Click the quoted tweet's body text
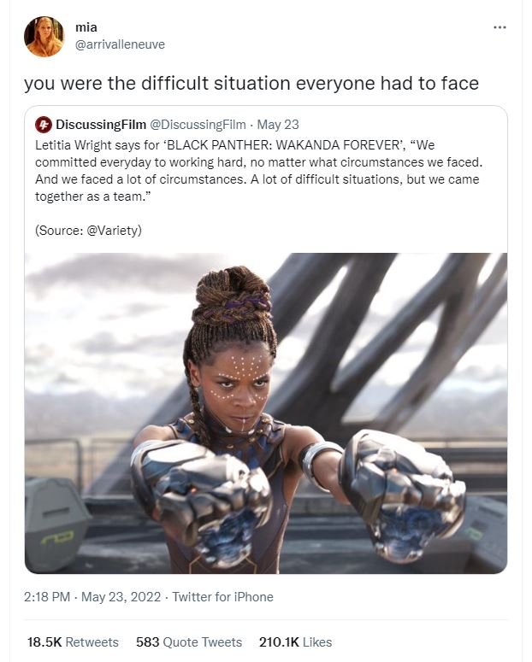532x662 pixels. [x=258, y=171]
